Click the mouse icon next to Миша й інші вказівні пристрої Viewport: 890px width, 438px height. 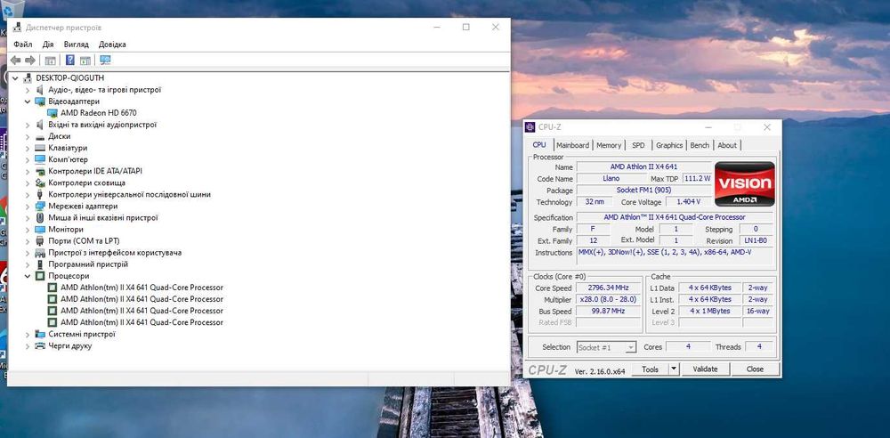coord(40,217)
